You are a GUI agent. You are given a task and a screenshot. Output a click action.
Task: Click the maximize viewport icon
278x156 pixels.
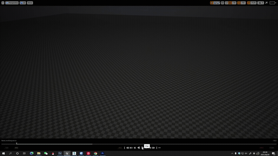pos(266,3)
